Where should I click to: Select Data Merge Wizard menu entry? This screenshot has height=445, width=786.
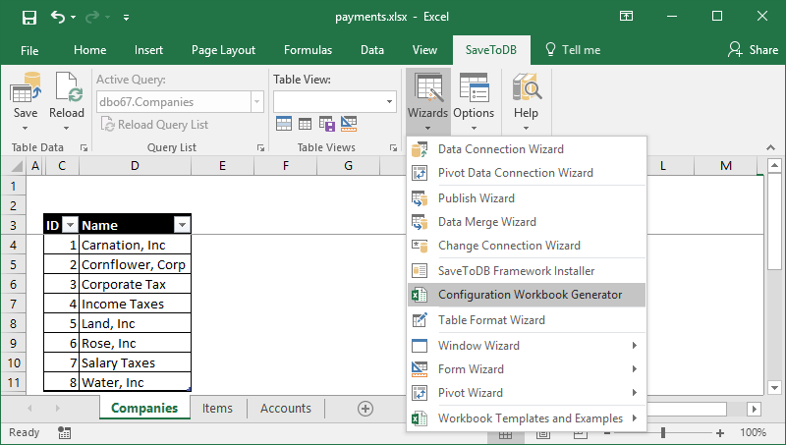tap(527, 222)
